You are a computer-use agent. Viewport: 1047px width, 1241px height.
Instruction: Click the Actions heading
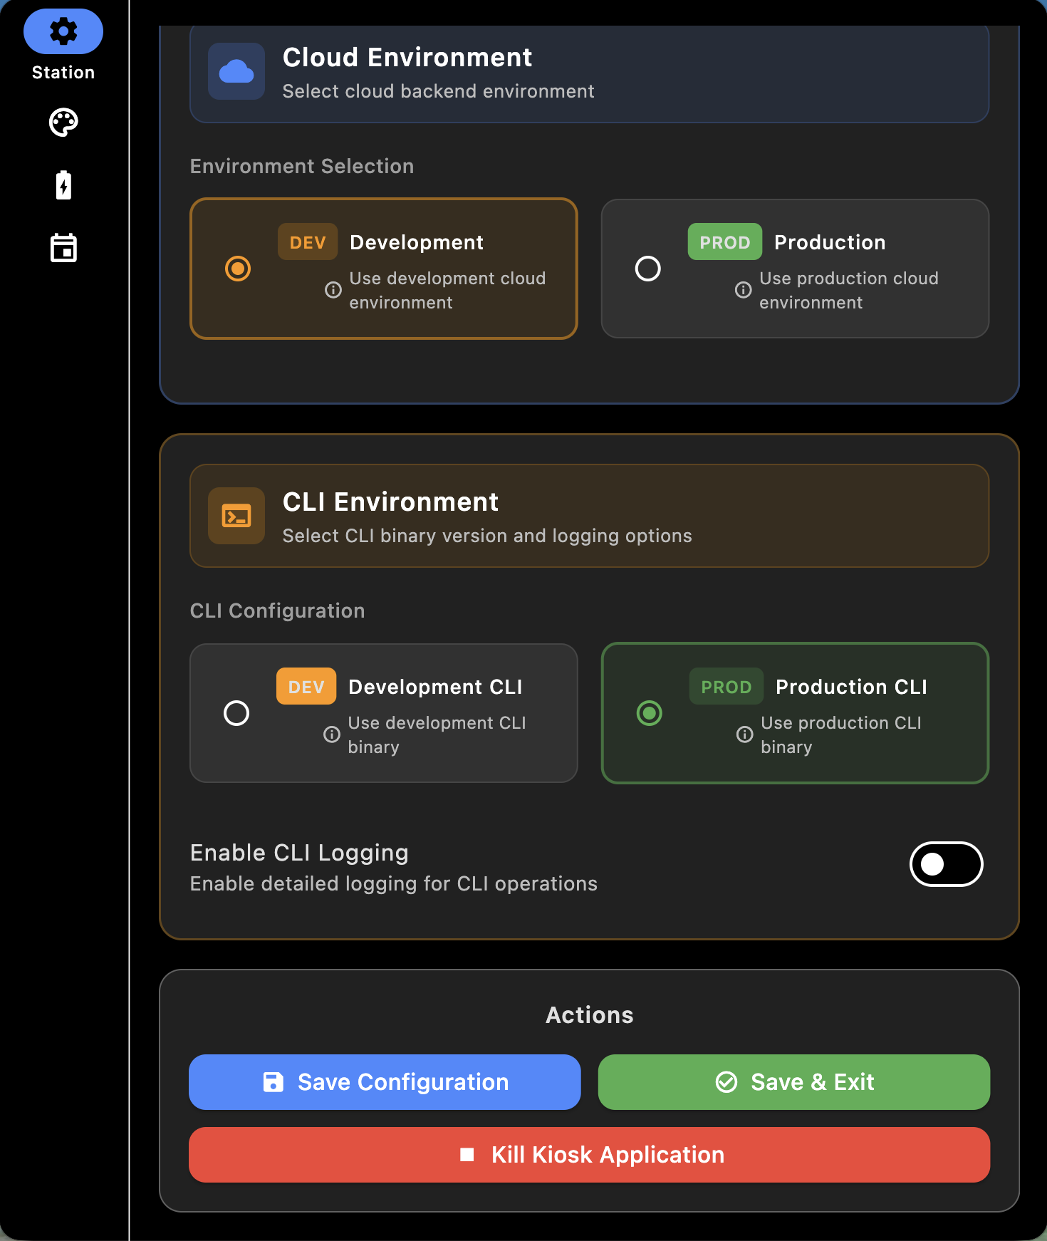pos(590,1015)
